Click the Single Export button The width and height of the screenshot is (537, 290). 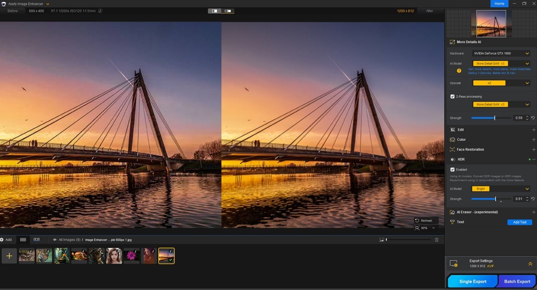coord(473,281)
